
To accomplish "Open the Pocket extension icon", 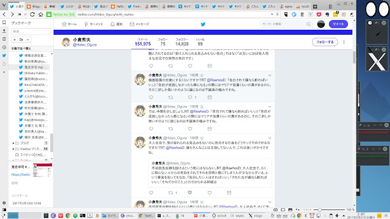I will pyautogui.click(x=319, y=15).
